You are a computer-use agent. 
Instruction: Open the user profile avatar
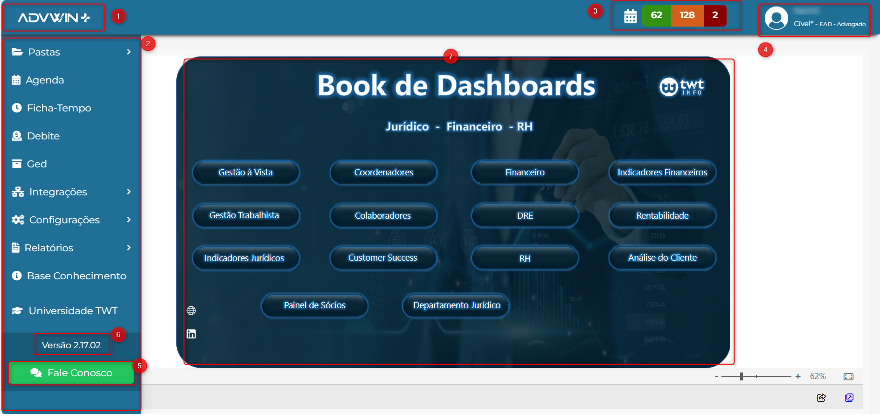[x=776, y=19]
